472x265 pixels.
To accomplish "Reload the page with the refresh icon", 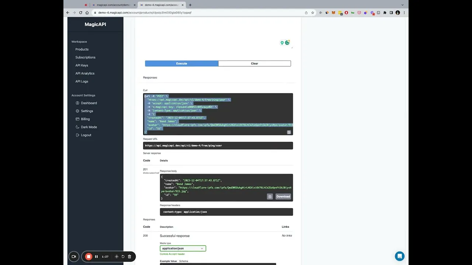I will coord(80,13).
